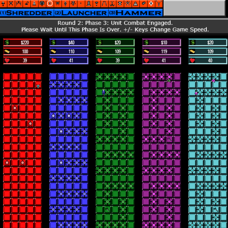The height and width of the screenshot is (228, 228).
Task: Click the cyan player's health bar showing 40
Action: pyautogui.click(x=208, y=61)
